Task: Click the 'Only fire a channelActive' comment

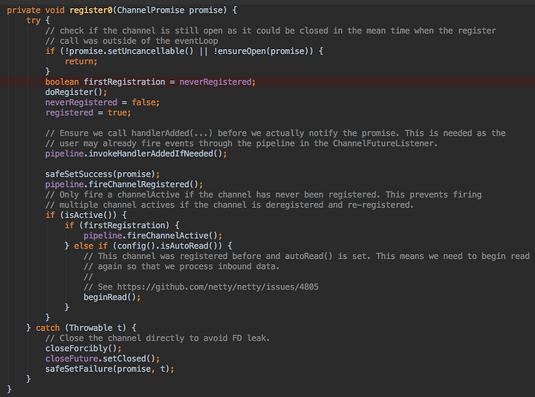Action: [263, 194]
